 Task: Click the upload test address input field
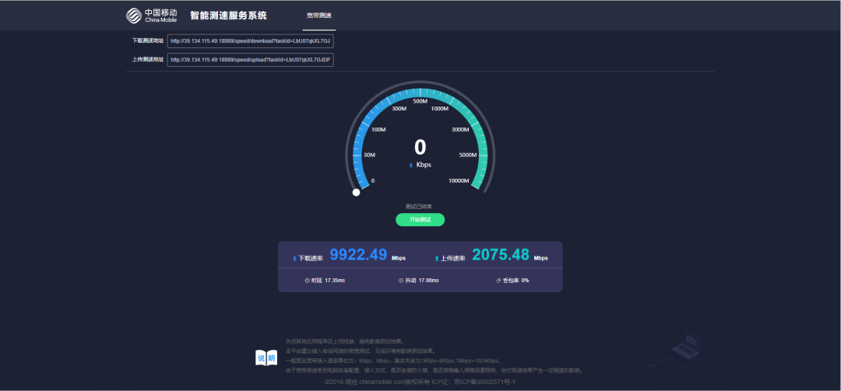tap(251, 60)
